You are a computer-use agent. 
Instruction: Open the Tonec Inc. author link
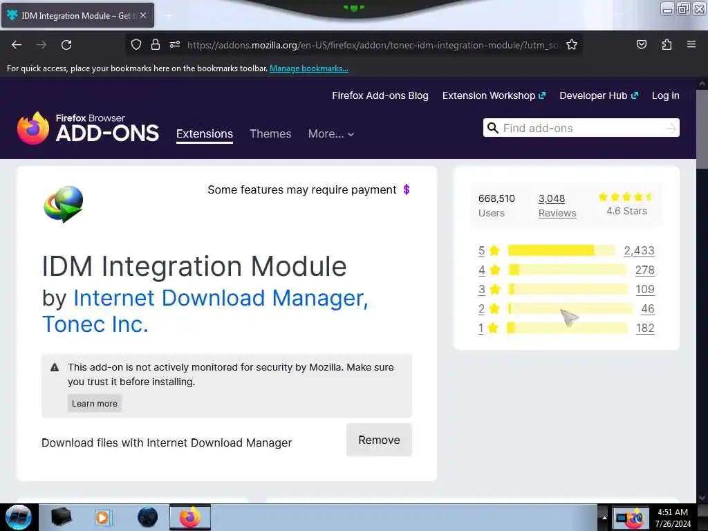tap(95, 324)
